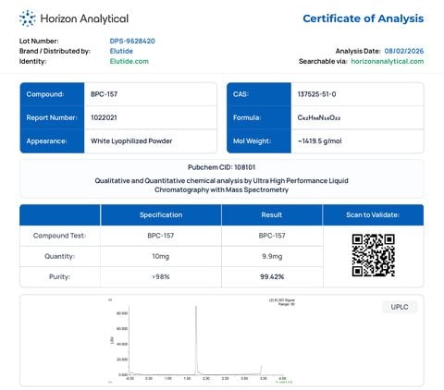Click the main peak in chromatogram
The image size is (444, 390).
tap(196, 339)
